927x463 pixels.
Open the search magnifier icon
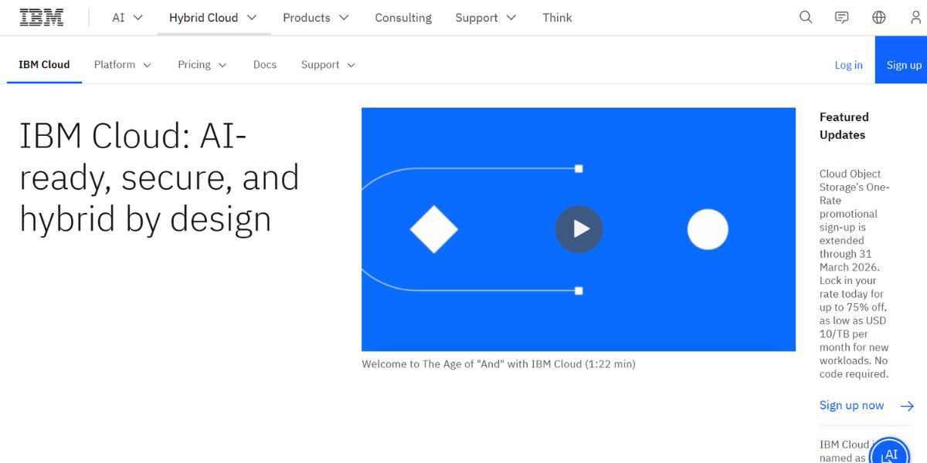pyautogui.click(x=806, y=18)
